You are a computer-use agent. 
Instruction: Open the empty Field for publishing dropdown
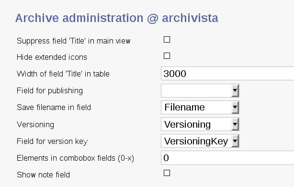(x=200, y=90)
